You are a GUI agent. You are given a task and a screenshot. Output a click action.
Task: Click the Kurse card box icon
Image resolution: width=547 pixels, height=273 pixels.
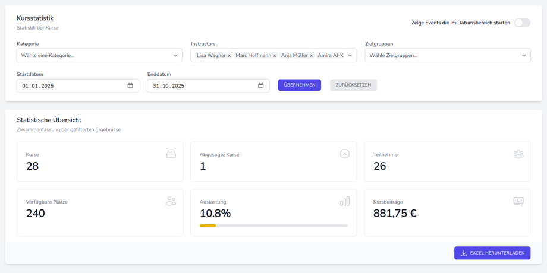tap(171, 154)
